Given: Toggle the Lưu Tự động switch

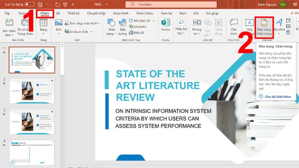Looking at the screenshot, I should (30, 4).
